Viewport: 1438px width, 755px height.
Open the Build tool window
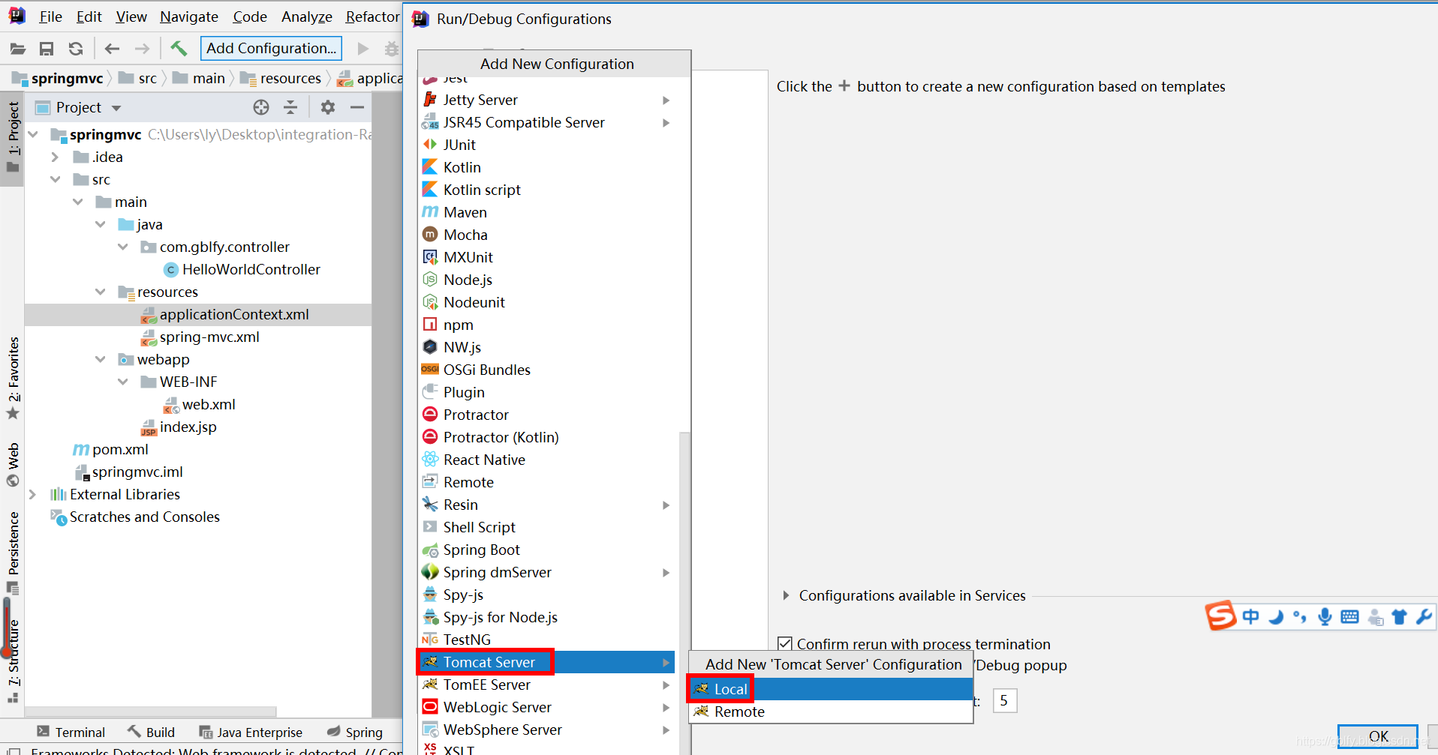click(151, 732)
